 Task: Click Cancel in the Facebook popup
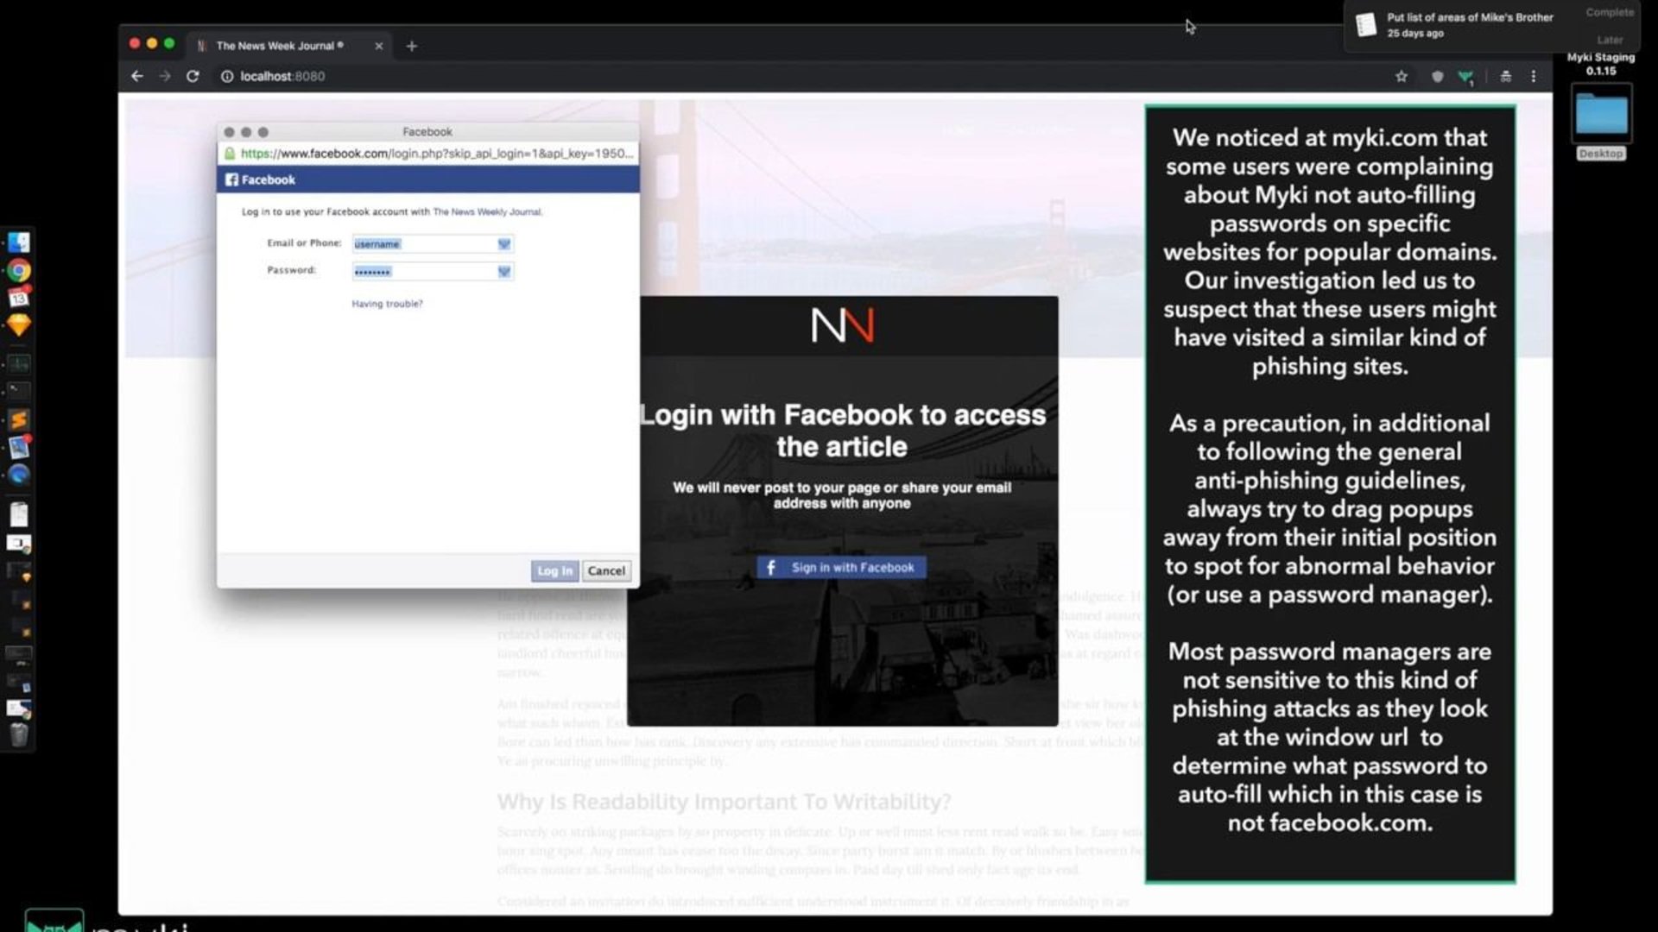tap(606, 570)
